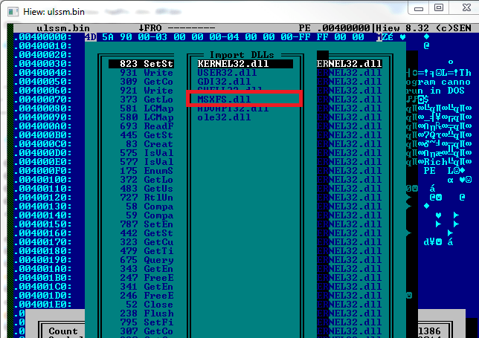
Task: Select import row 675 Query
Action: [147, 259]
